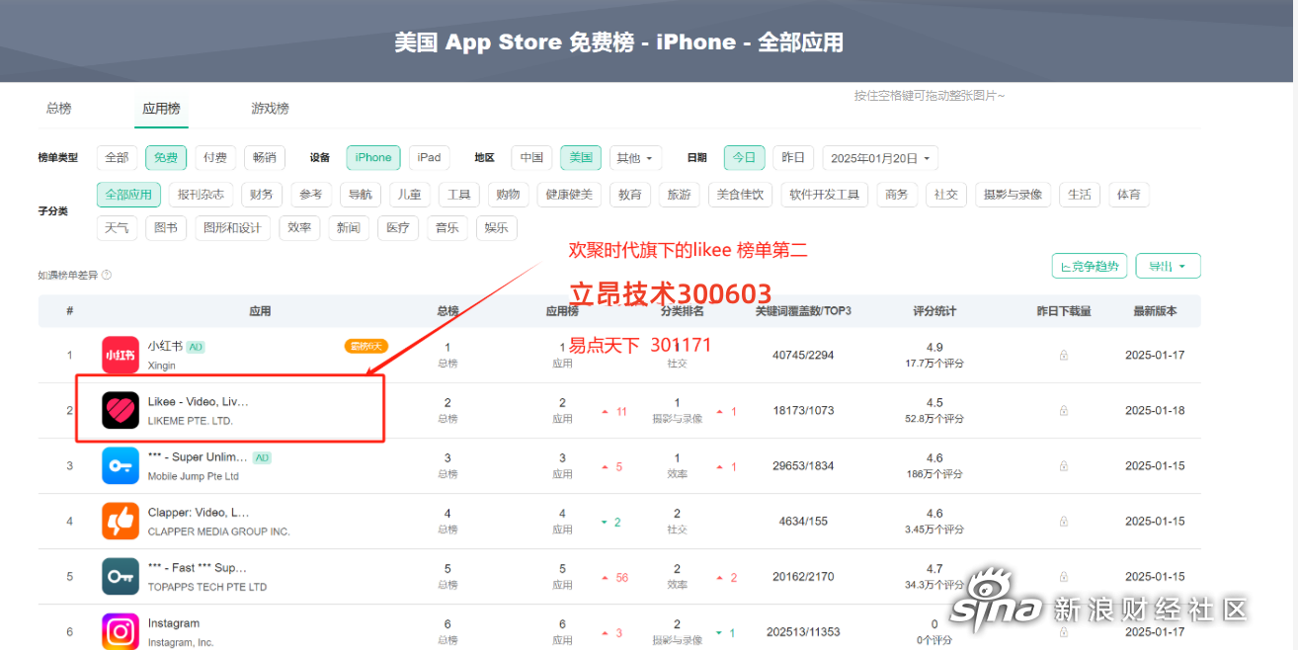Set region to 中国
1298x650 pixels.
tap(531, 158)
